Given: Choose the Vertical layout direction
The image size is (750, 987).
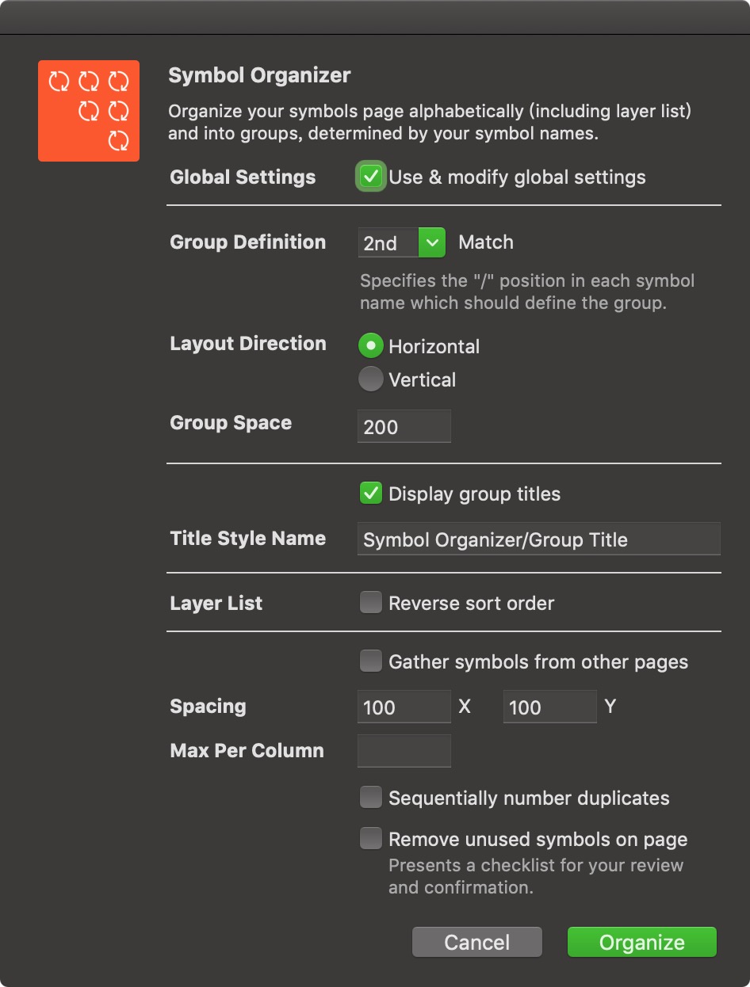Looking at the screenshot, I should [x=370, y=379].
